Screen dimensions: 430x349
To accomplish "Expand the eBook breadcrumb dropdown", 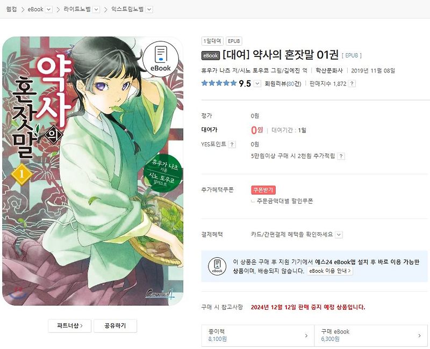I will pos(48,10).
